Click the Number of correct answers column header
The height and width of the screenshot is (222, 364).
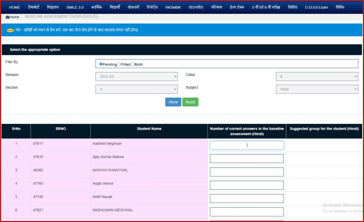tap(247, 131)
